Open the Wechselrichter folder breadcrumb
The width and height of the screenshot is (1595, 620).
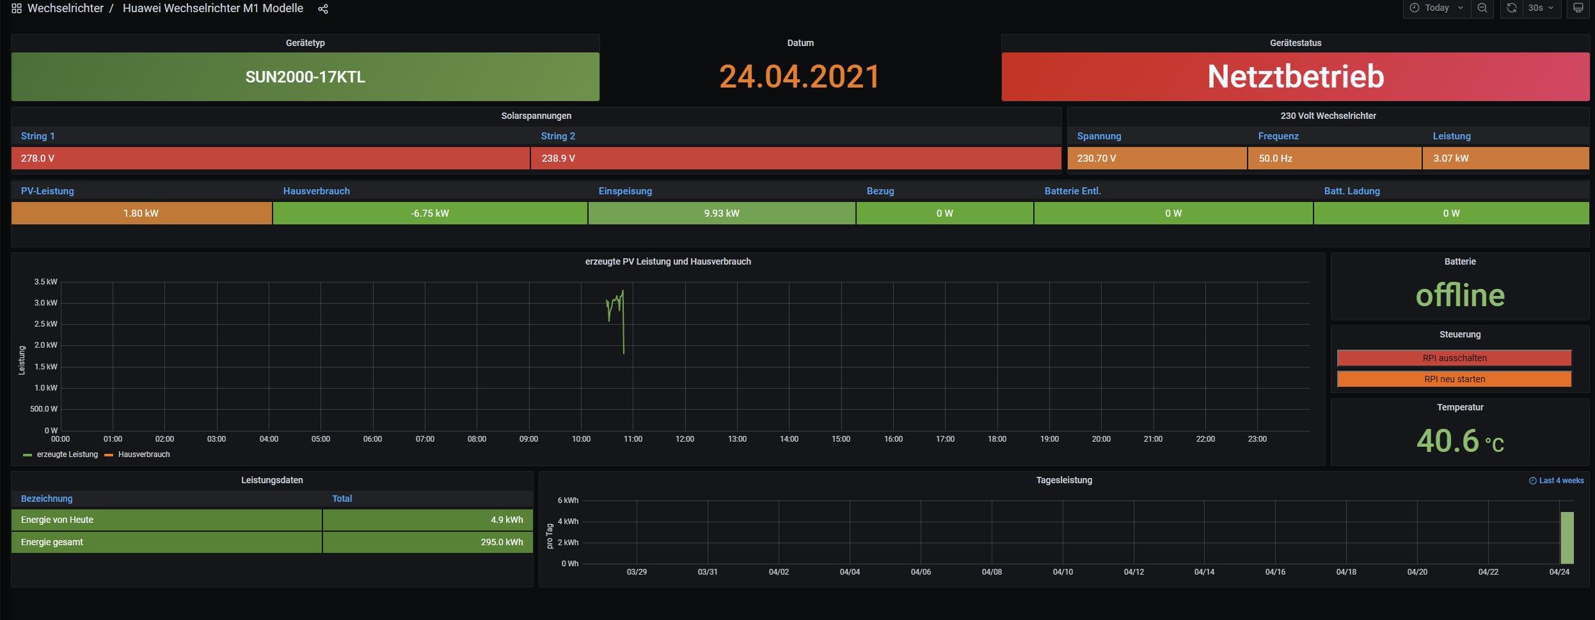tap(65, 8)
